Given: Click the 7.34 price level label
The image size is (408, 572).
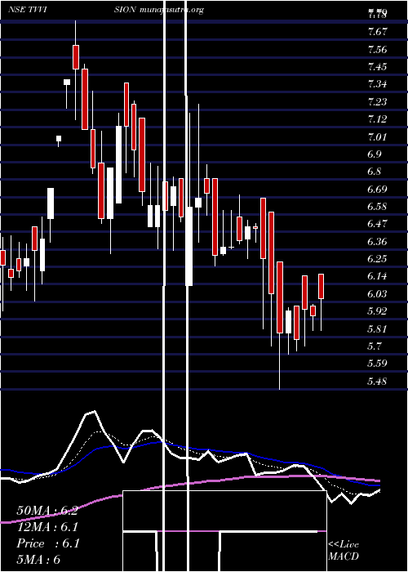Looking at the screenshot, I should (x=377, y=84).
